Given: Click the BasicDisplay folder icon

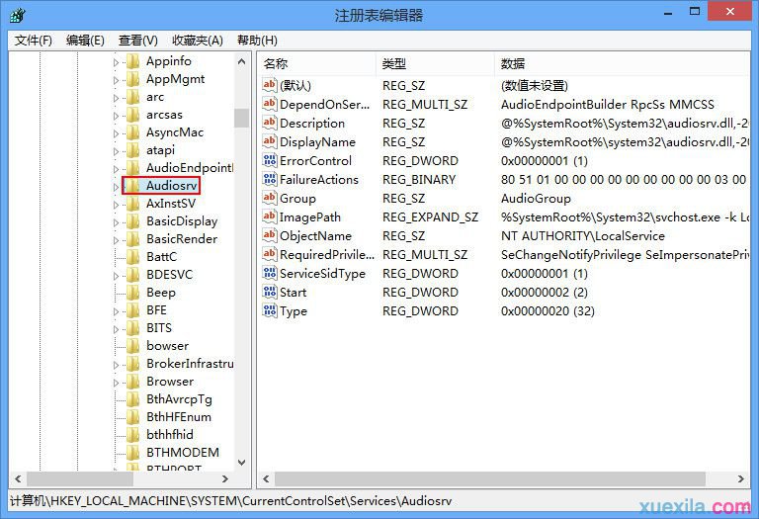Looking at the screenshot, I should (132, 221).
